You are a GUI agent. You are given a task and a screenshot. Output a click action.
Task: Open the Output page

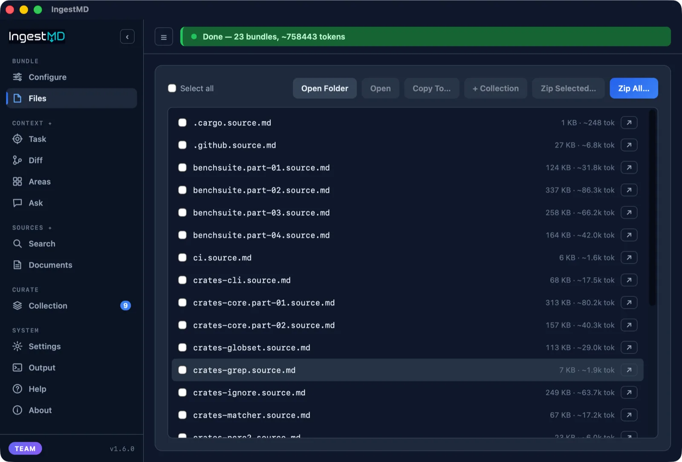click(x=72, y=368)
